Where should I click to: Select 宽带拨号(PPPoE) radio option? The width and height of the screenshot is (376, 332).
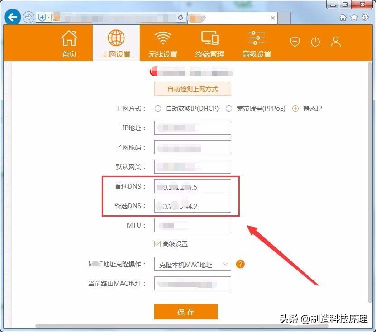tap(229, 109)
